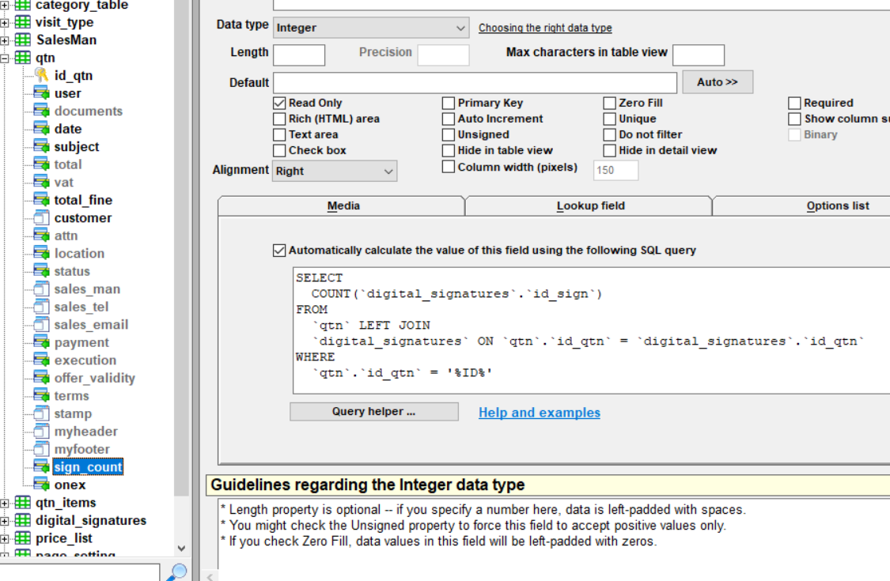This screenshot has width=890, height=581.
Task: Enable the Primary Key checkbox
Action: click(x=449, y=103)
